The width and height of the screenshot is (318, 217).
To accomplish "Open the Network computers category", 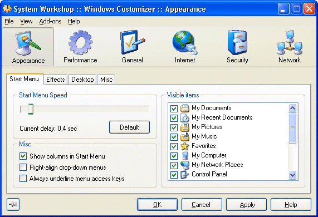I will click(x=290, y=47).
